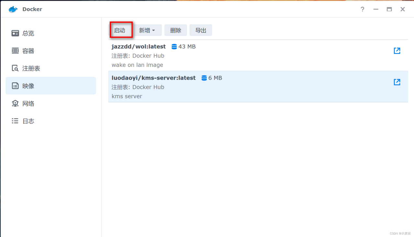Open external link for jazzdd/wol image
Screen dimensions: 414x237
397,51
